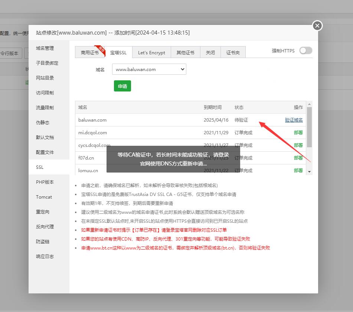Click the baluwan.com domain cell

[x=92, y=120]
